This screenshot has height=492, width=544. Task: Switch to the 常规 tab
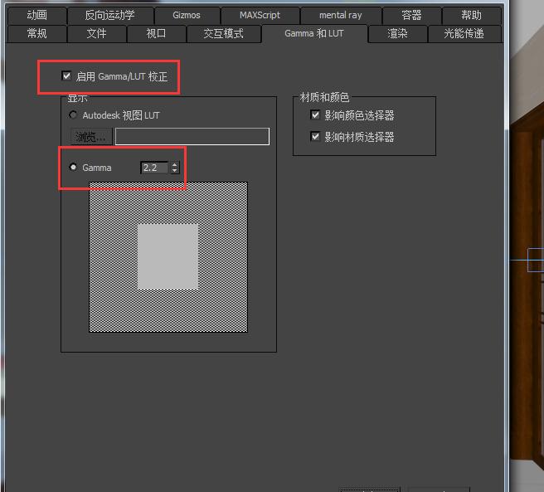[x=36, y=34]
